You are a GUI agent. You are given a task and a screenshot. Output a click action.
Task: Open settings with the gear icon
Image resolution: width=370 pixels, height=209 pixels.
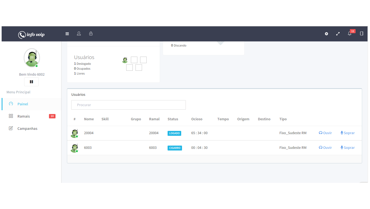coord(326,34)
